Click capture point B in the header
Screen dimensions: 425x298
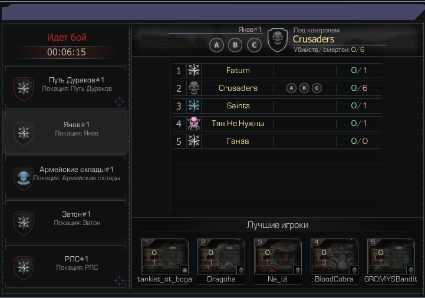click(235, 45)
